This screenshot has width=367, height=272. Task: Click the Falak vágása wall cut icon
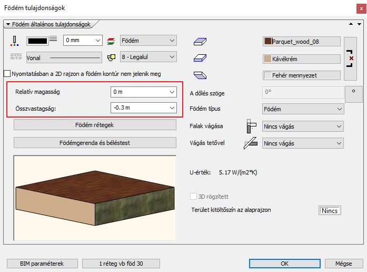point(251,126)
